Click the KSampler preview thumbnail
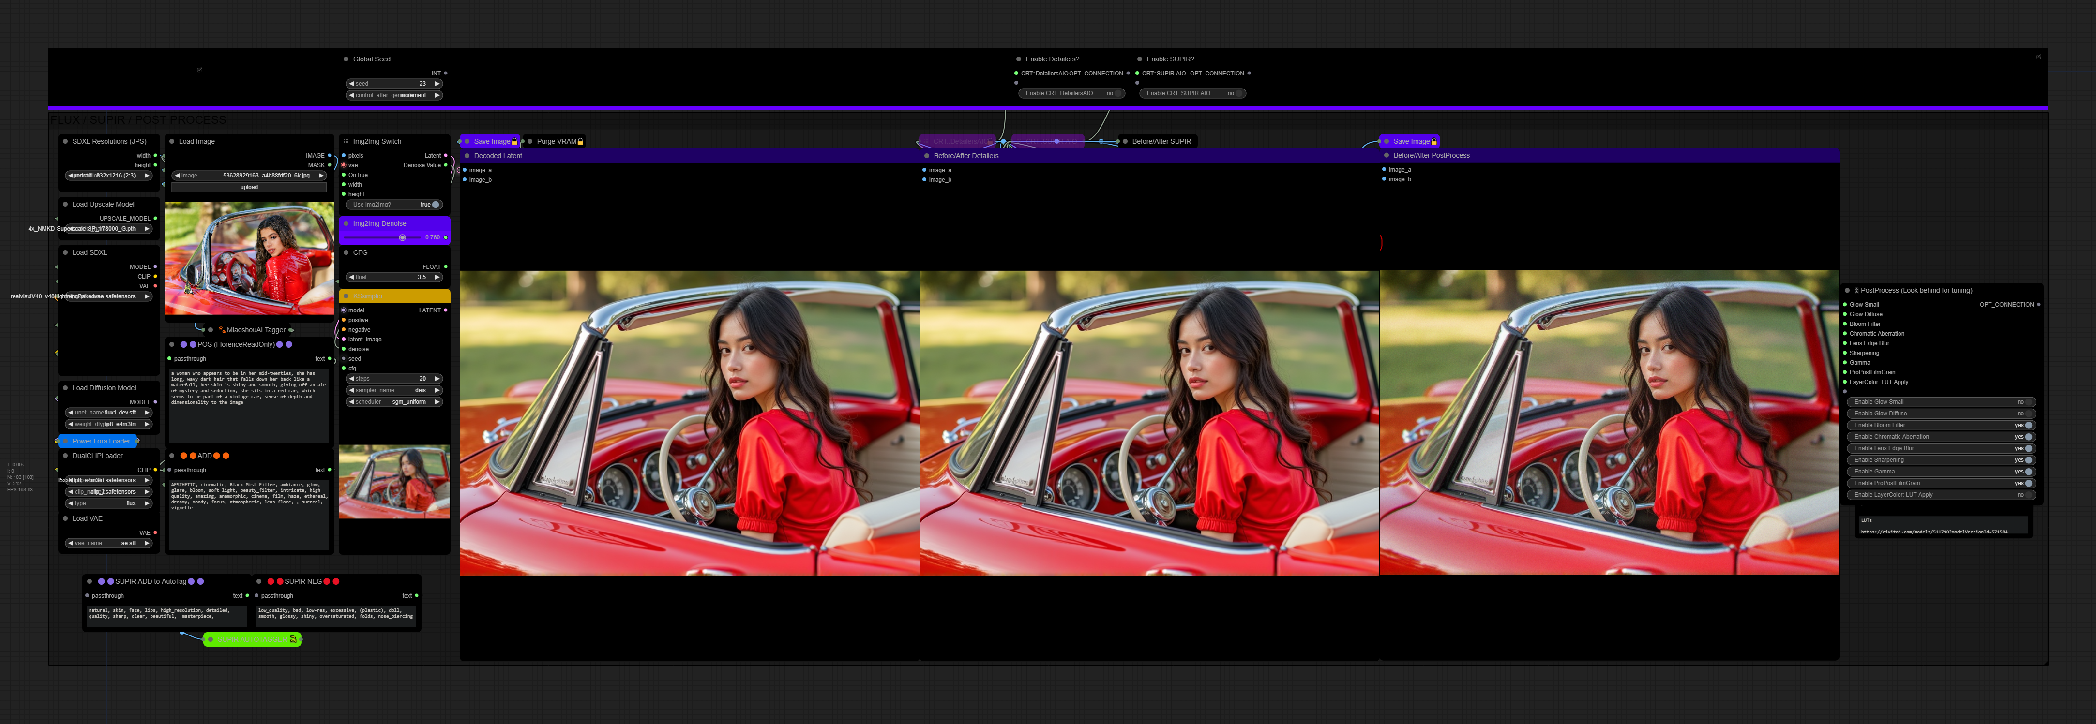2096x724 pixels. click(394, 482)
